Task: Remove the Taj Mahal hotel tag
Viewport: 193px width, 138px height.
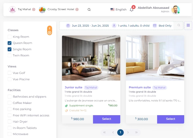Action: [x=34, y=9]
